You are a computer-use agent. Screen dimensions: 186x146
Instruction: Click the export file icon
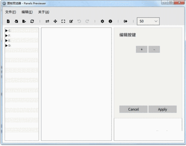(x=24, y=21)
